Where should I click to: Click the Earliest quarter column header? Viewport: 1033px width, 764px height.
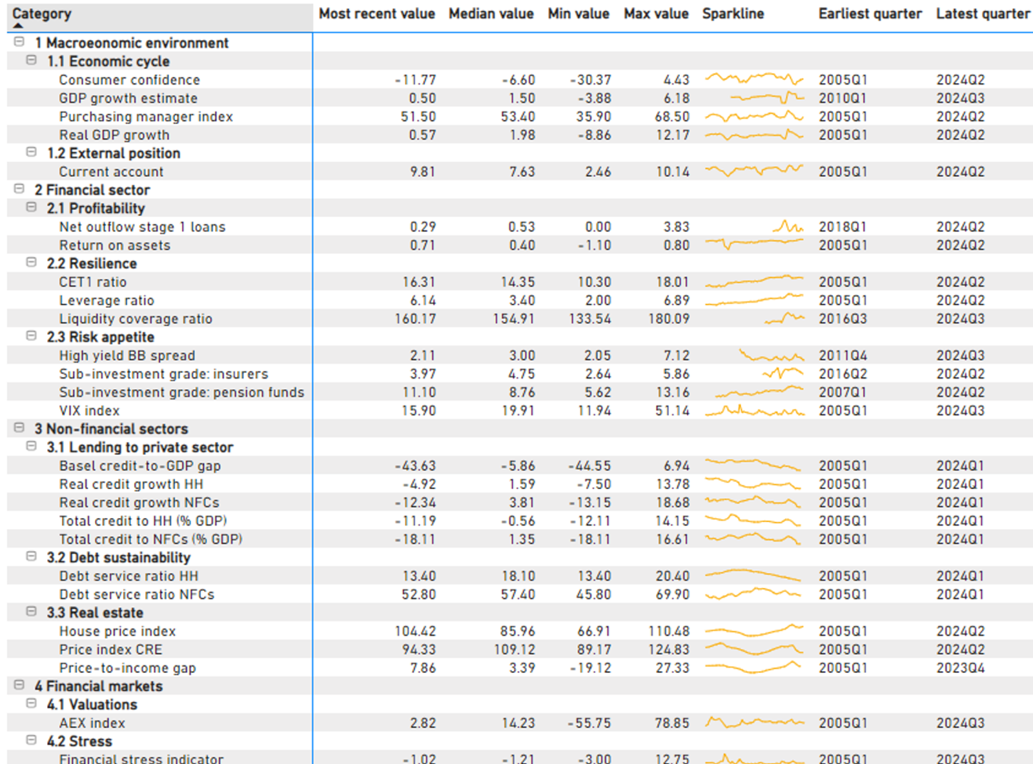point(870,14)
